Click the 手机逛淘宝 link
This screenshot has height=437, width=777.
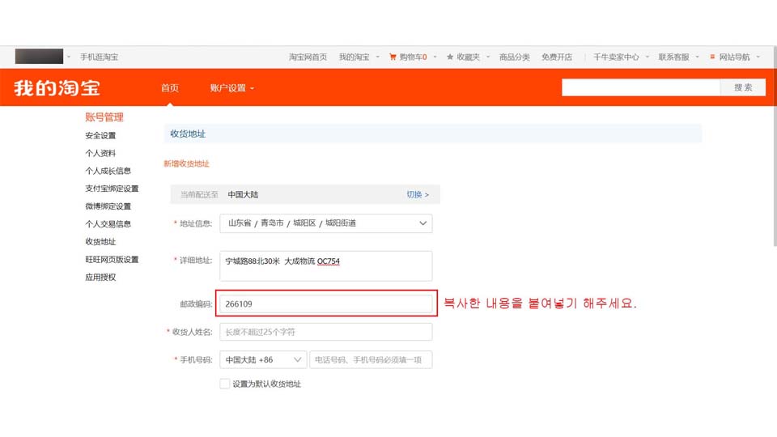click(x=99, y=57)
